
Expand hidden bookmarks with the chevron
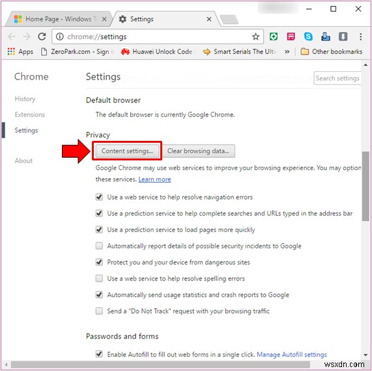tap(287, 52)
